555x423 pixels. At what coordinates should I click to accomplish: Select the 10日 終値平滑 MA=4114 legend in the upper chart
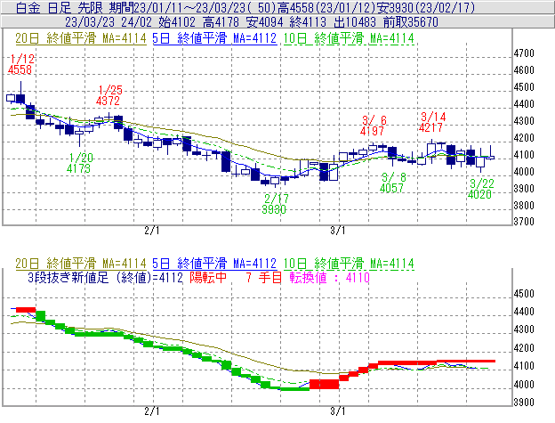(349, 38)
